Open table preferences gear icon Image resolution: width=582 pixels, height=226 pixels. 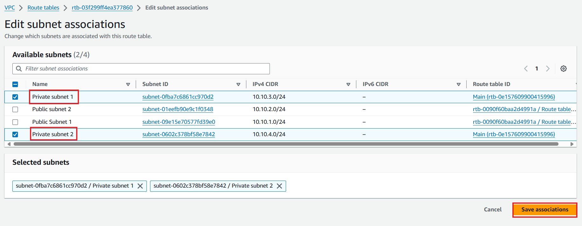click(x=564, y=69)
